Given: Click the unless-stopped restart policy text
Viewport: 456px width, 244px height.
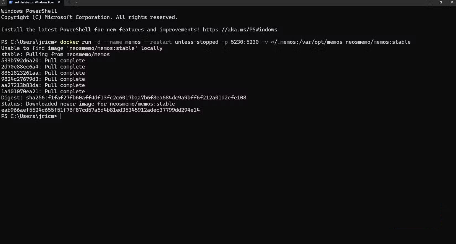Looking at the screenshot, I should point(196,42).
